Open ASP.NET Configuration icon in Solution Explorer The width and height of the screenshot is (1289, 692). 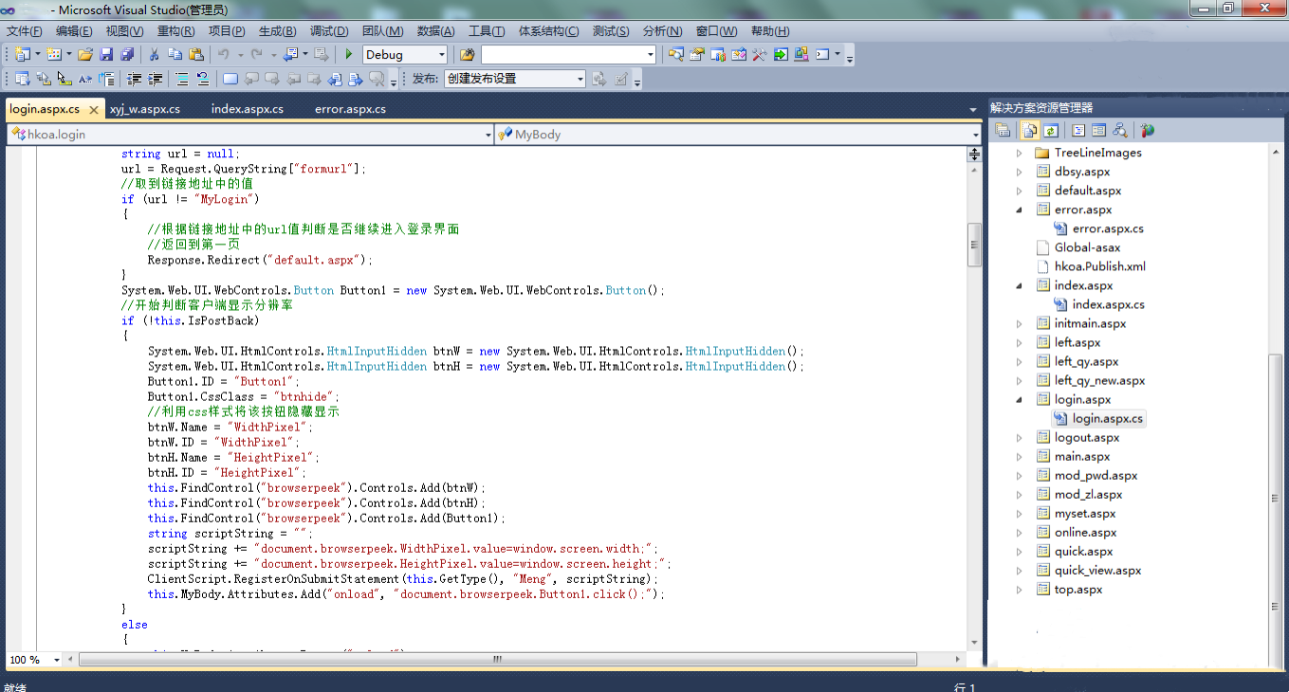coord(1148,130)
